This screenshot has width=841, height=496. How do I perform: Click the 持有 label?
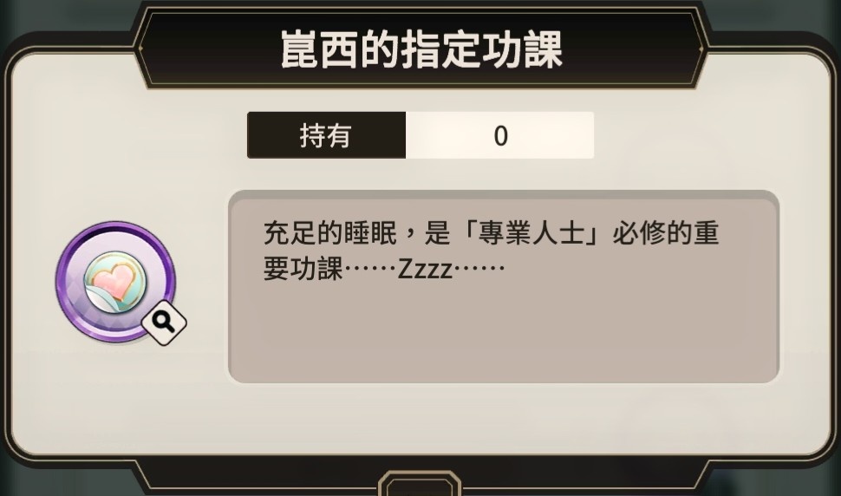click(326, 135)
